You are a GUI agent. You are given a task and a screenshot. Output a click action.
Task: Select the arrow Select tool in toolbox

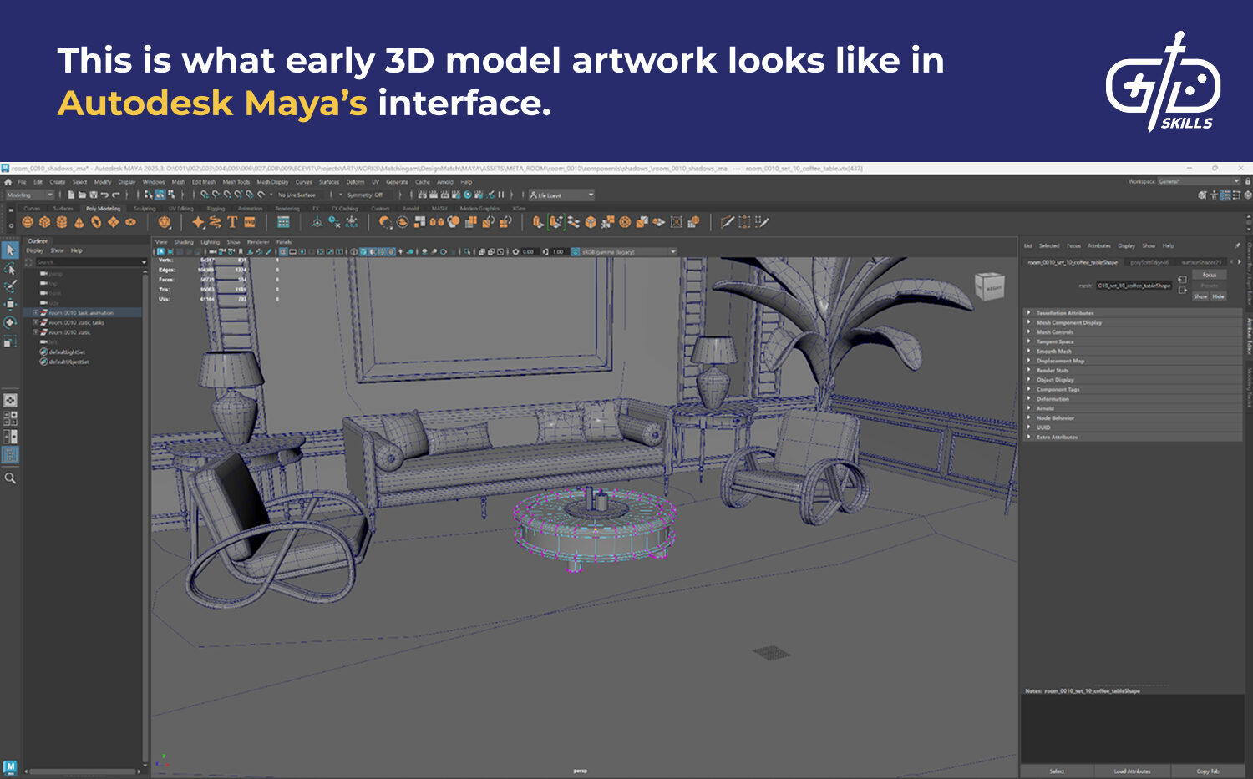click(10, 250)
